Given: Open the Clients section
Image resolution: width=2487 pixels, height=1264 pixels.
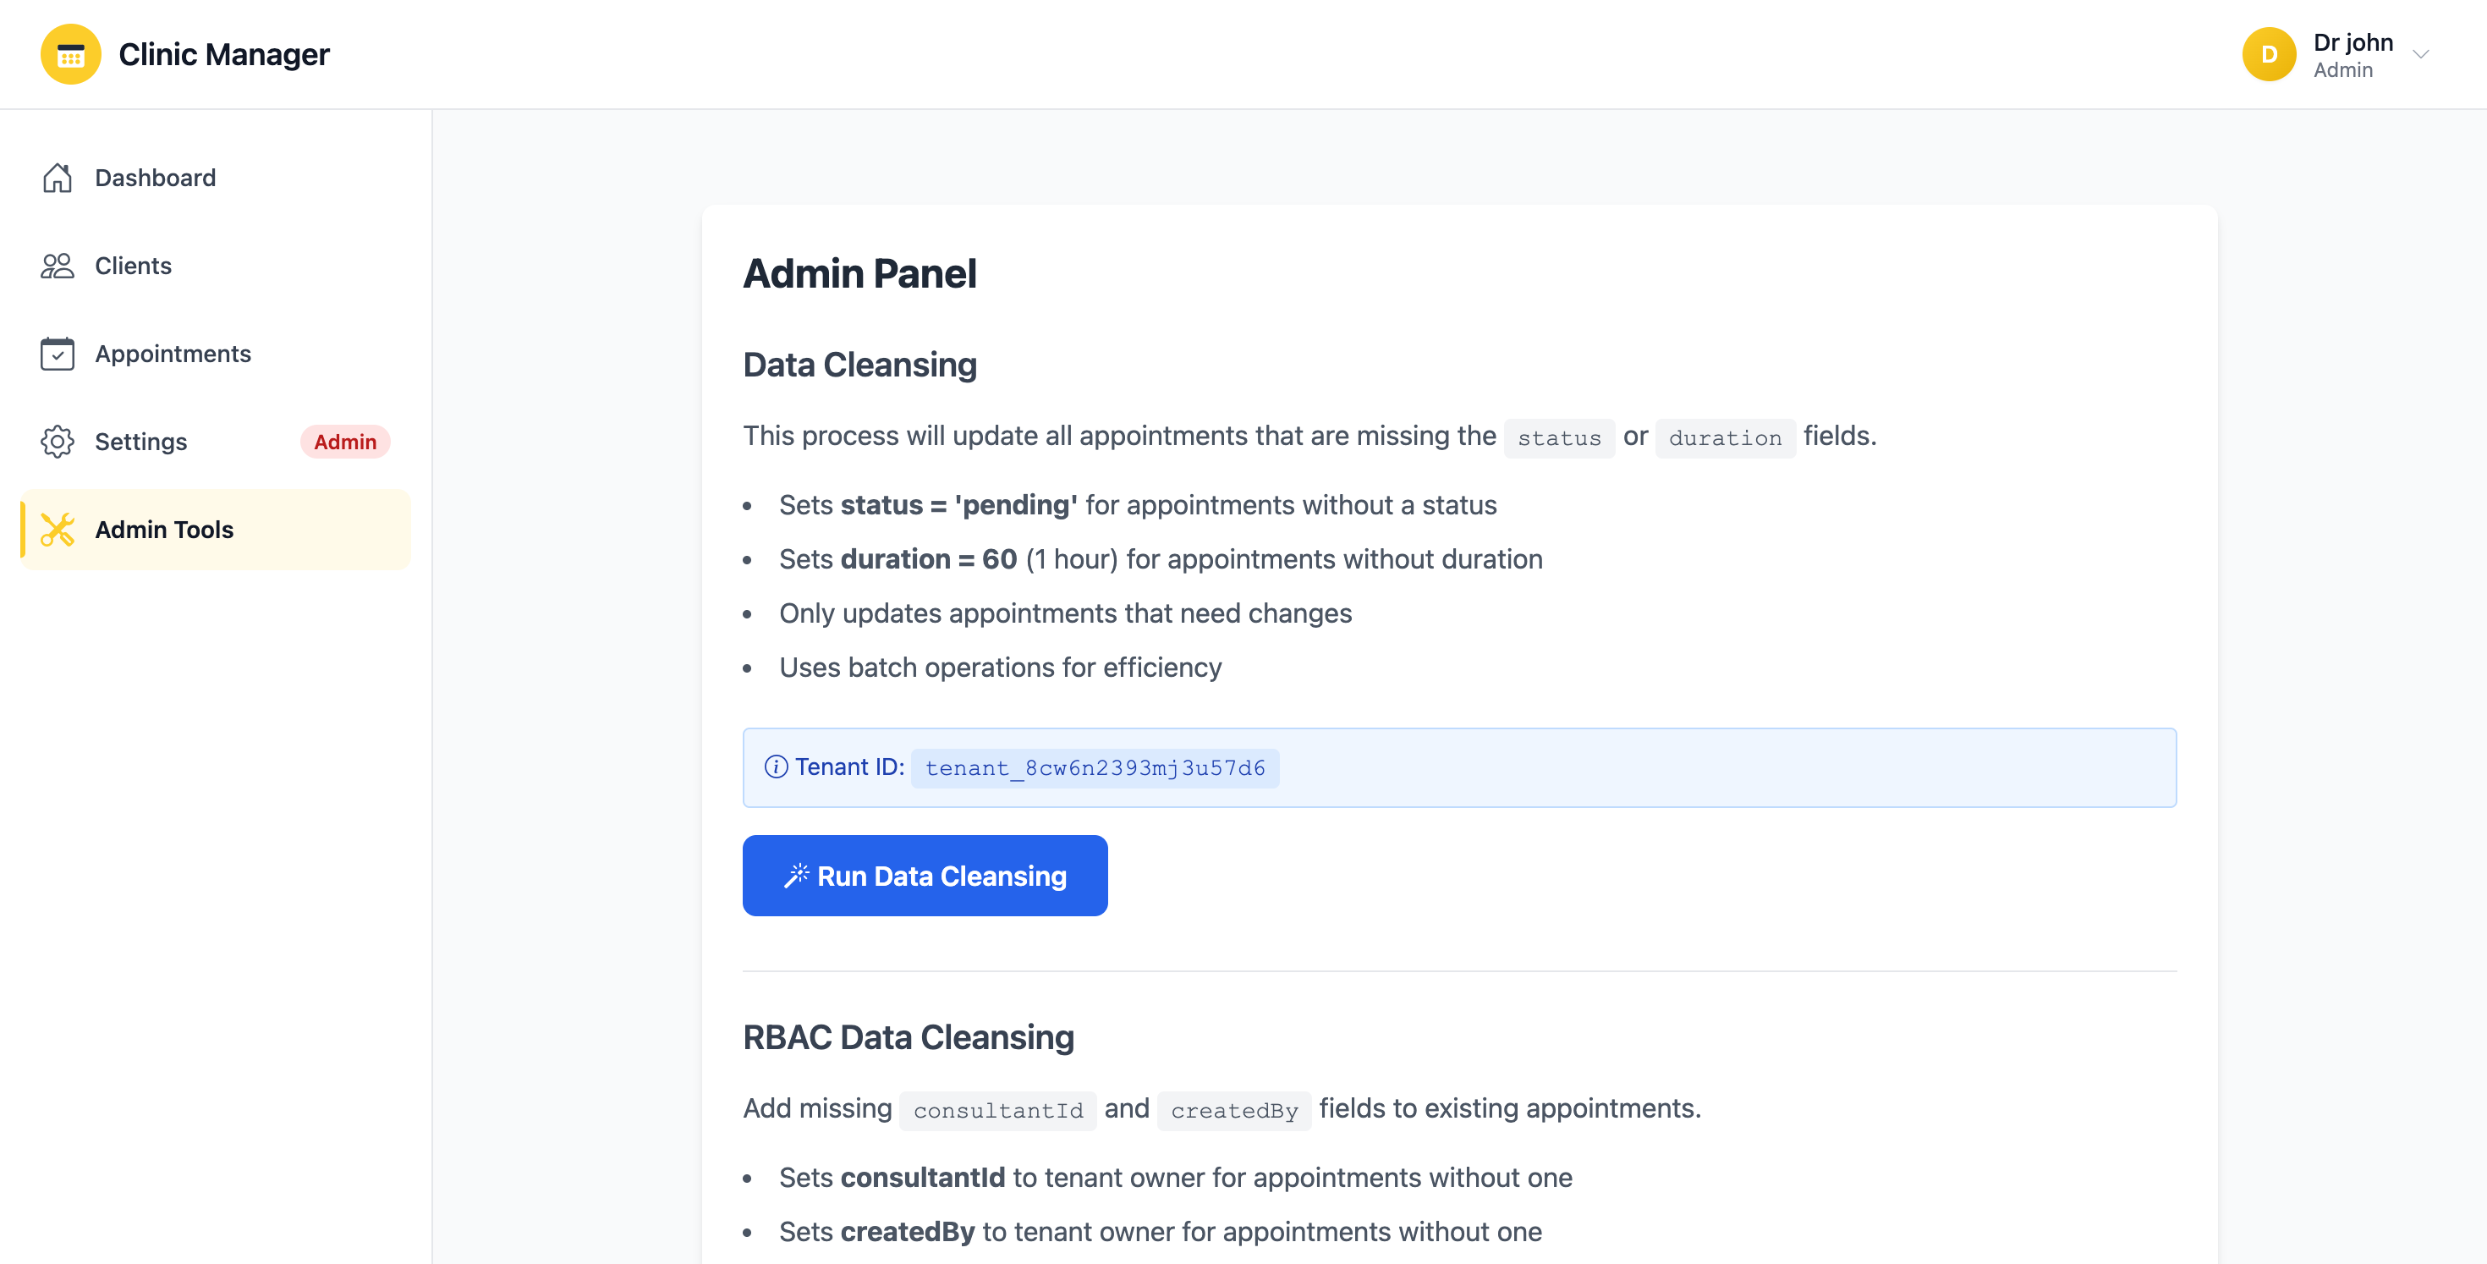Looking at the screenshot, I should pyautogui.click(x=134, y=266).
